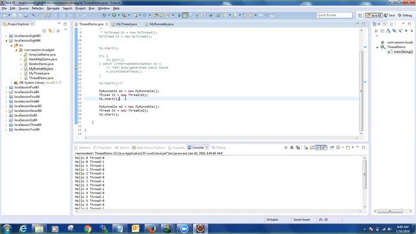Image resolution: width=416 pixels, height=234 pixels.
Task: Click the Remove Launch X icon in Console
Action: (x=292, y=148)
